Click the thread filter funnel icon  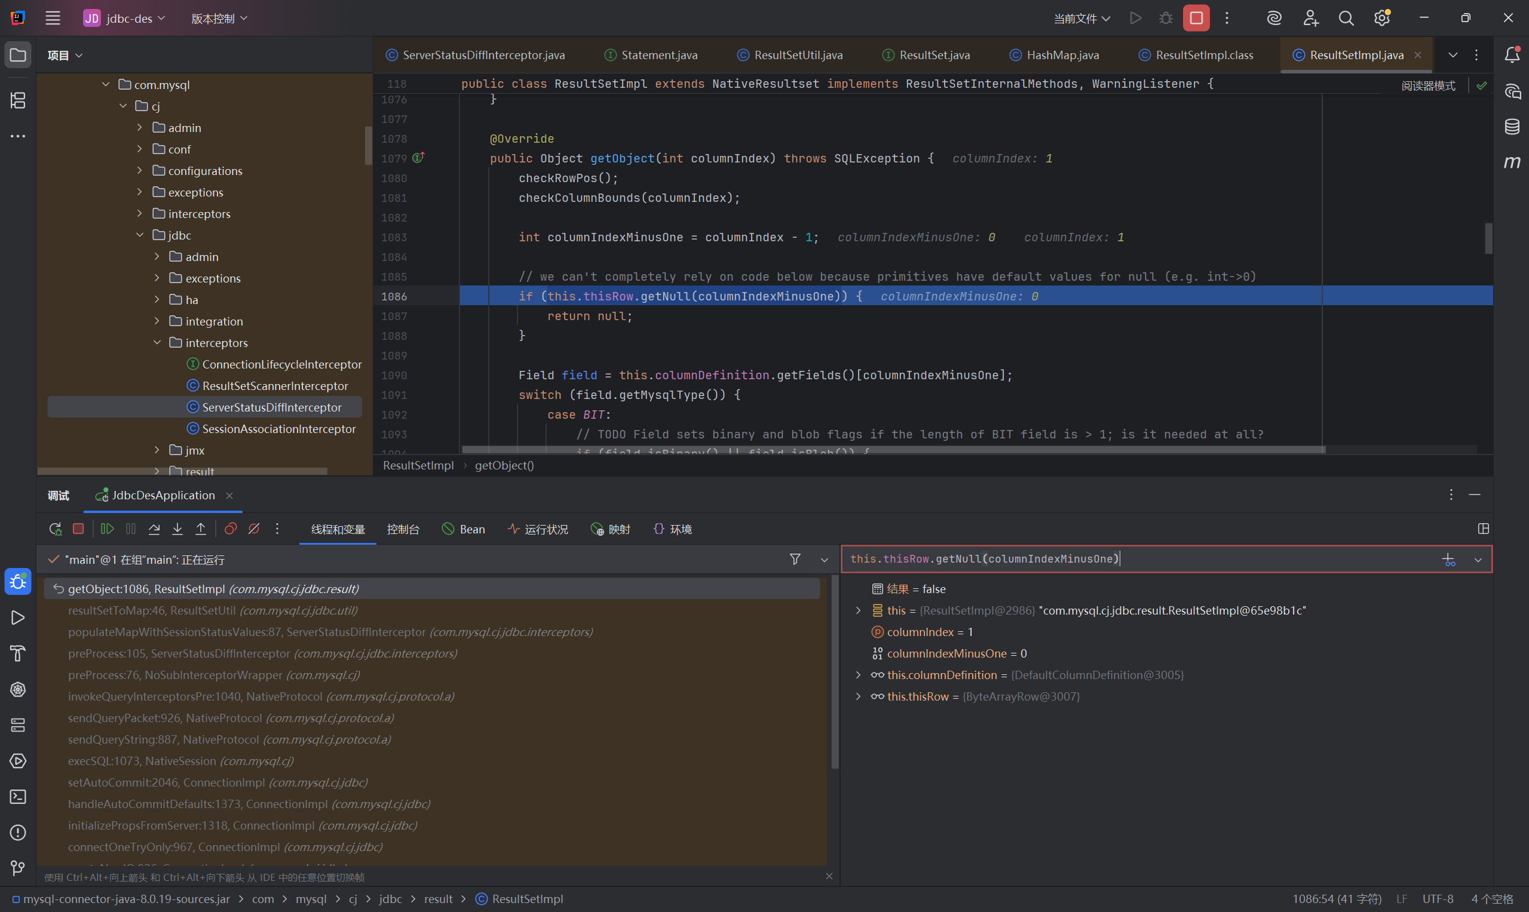[x=794, y=559]
